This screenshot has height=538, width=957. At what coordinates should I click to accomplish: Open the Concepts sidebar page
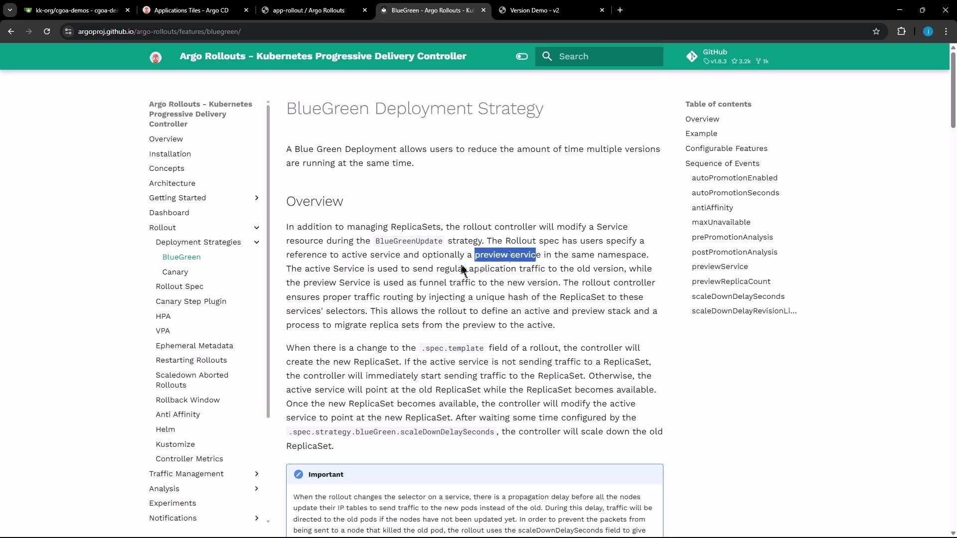tap(166, 168)
